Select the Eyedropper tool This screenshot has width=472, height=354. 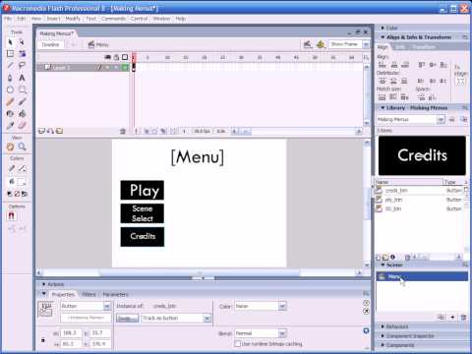tap(10, 125)
